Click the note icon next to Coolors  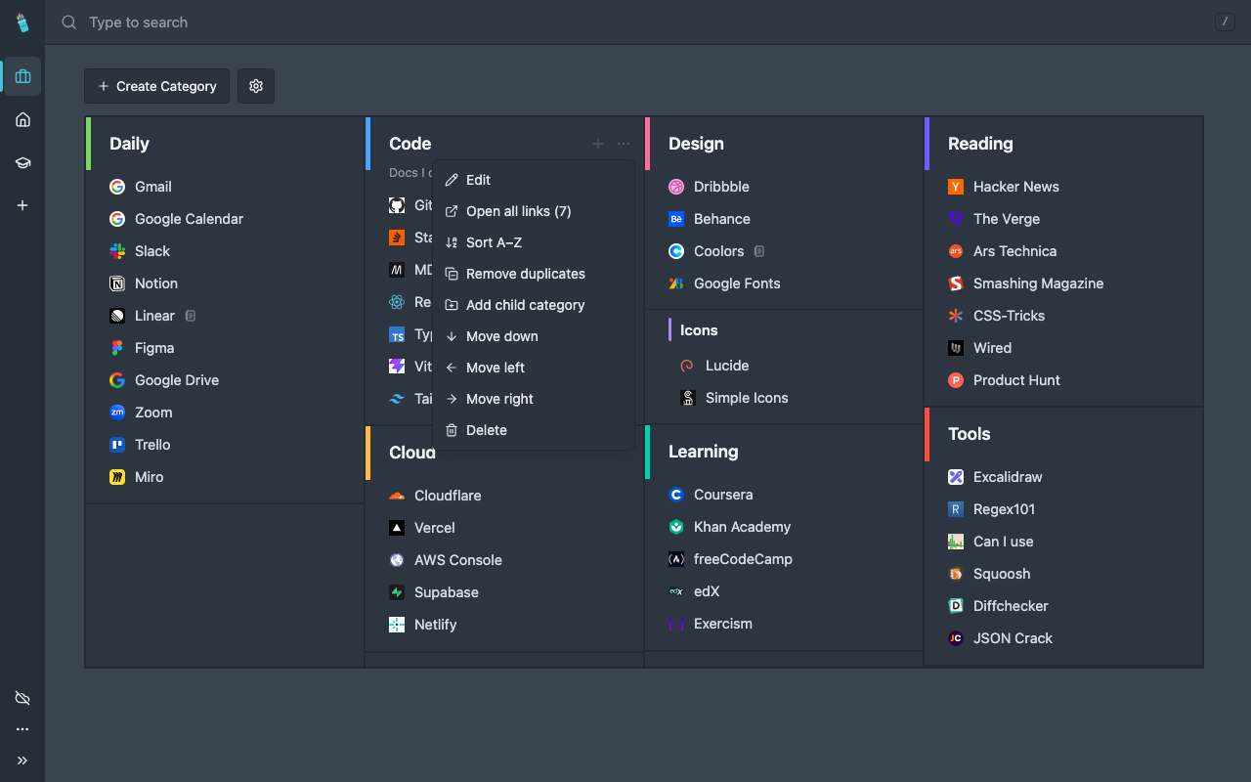[759, 251]
